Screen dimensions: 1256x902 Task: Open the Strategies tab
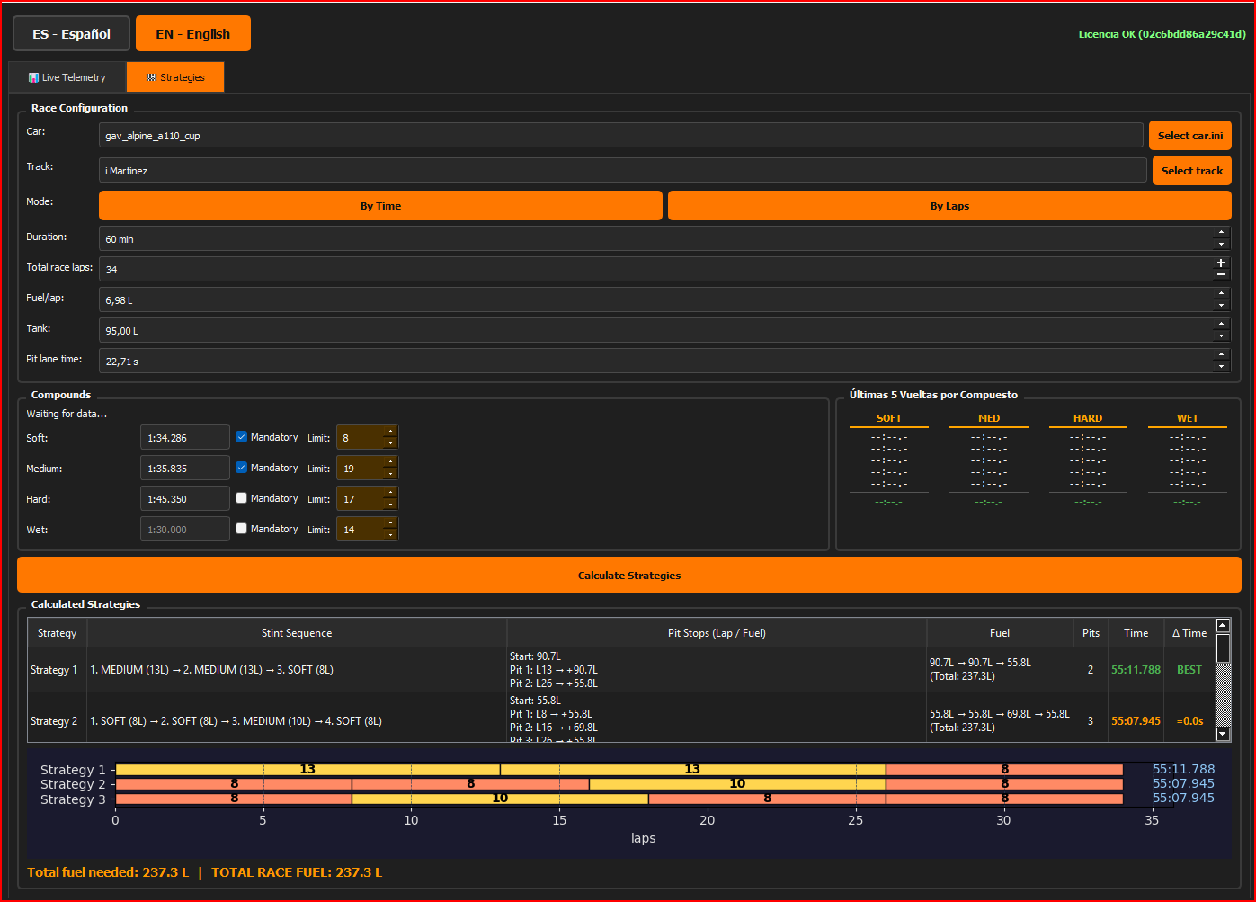click(175, 77)
